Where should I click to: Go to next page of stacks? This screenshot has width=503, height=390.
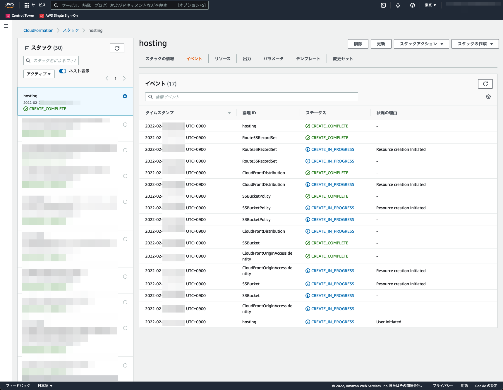point(124,78)
